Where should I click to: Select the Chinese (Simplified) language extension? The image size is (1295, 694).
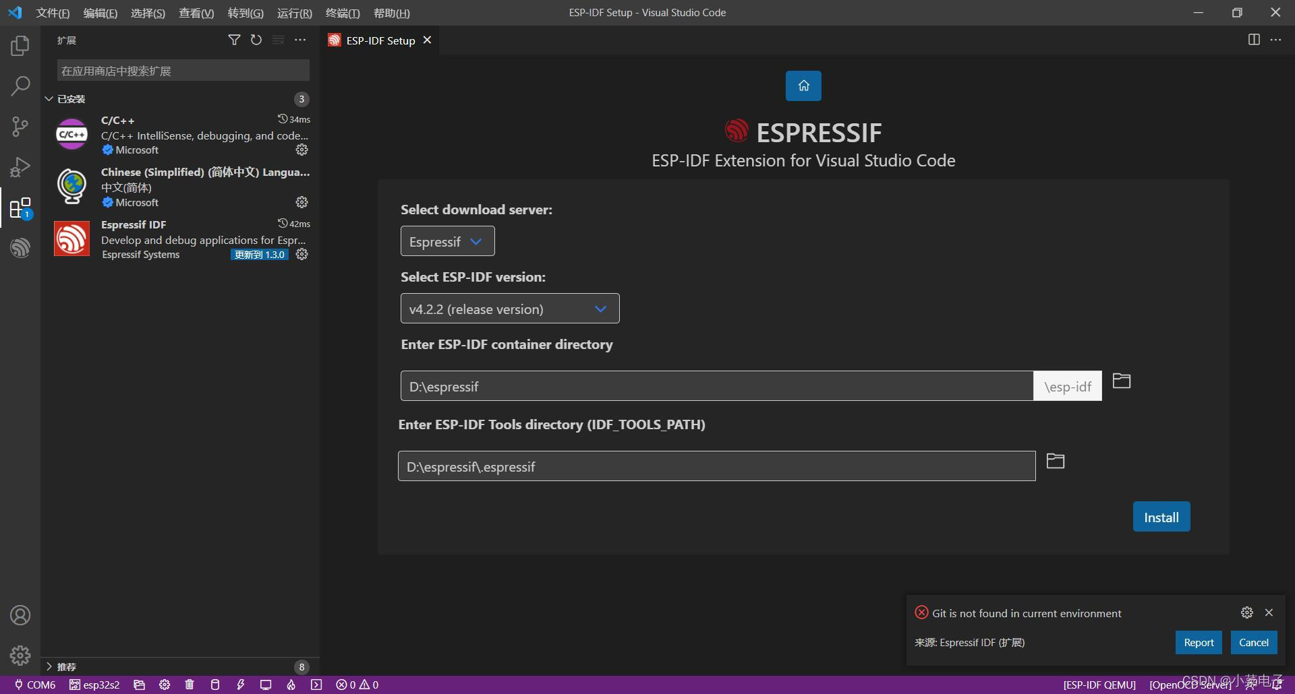tap(181, 187)
